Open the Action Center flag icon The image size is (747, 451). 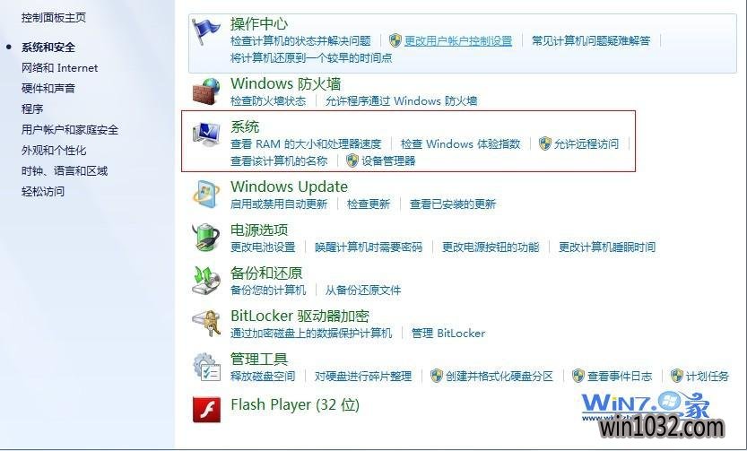click(x=206, y=31)
